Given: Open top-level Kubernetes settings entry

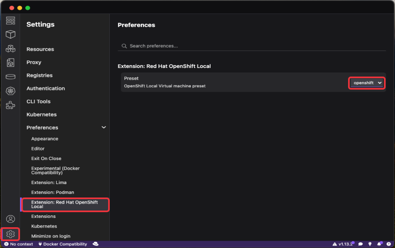Looking at the screenshot, I should point(42,115).
